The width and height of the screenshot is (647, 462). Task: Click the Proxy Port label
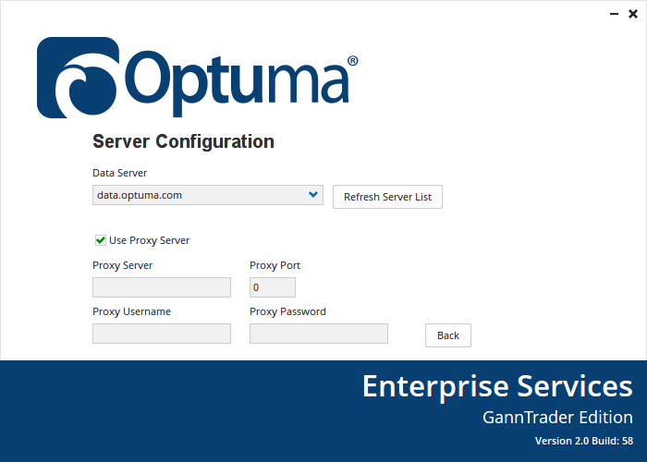click(275, 265)
